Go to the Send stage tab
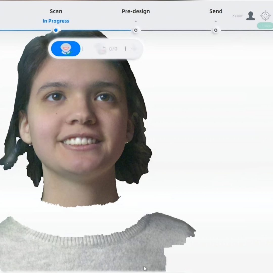Screen dimensions: 273x273 (x=216, y=11)
